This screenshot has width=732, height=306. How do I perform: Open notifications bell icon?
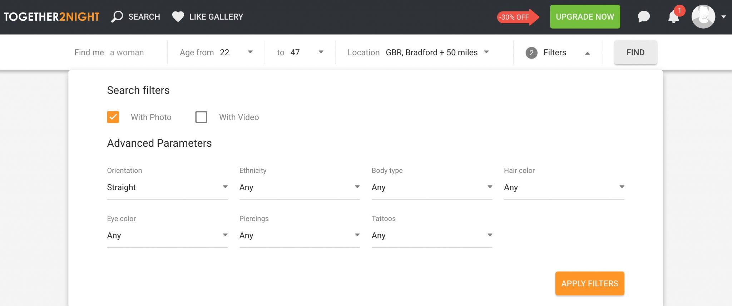[674, 17]
